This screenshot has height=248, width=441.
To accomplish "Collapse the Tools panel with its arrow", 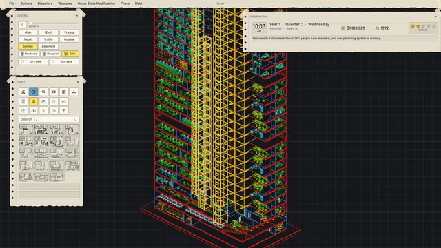I will [x=78, y=82].
